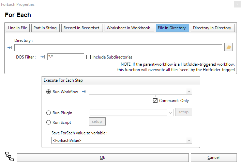Image resolution: width=241 pixels, height=166 pixels.
Task: Click the variable arrow icon beside DOS Filter
Action: coord(43,57)
